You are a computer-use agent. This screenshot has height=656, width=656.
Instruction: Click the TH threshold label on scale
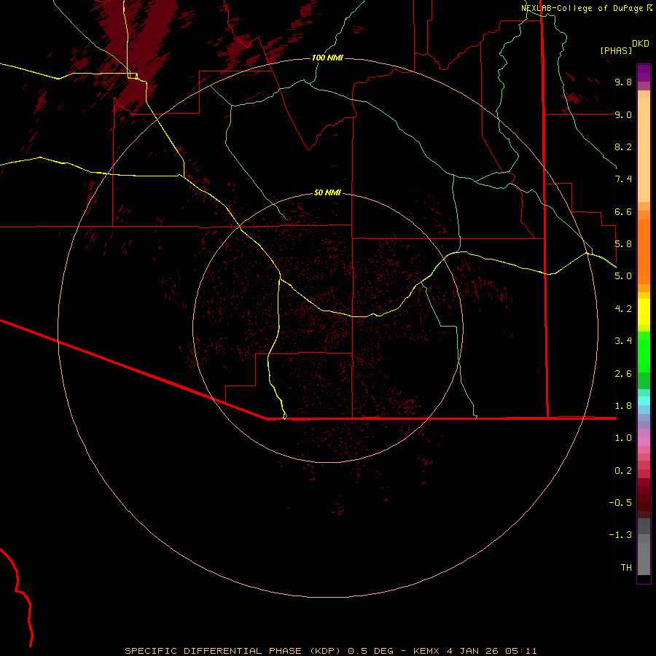[626, 567]
